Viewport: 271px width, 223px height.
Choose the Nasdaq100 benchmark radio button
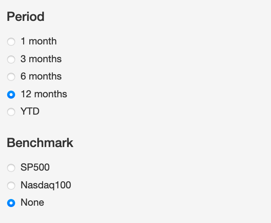point(11,185)
